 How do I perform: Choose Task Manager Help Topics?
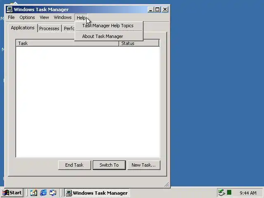109,26
